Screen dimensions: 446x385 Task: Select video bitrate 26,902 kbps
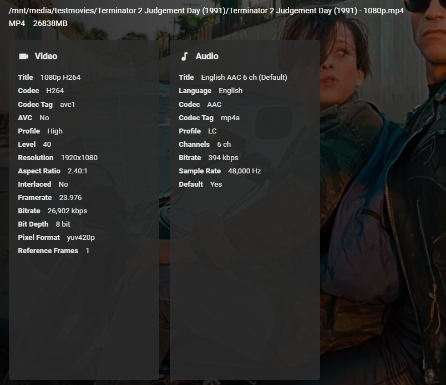pos(68,211)
